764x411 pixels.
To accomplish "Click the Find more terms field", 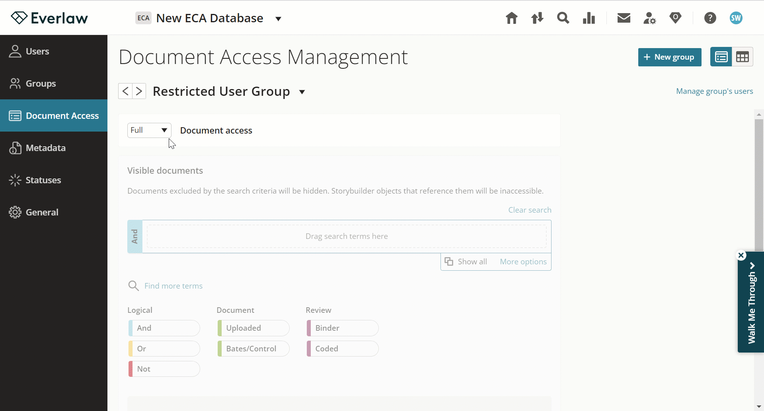I will [x=173, y=286].
